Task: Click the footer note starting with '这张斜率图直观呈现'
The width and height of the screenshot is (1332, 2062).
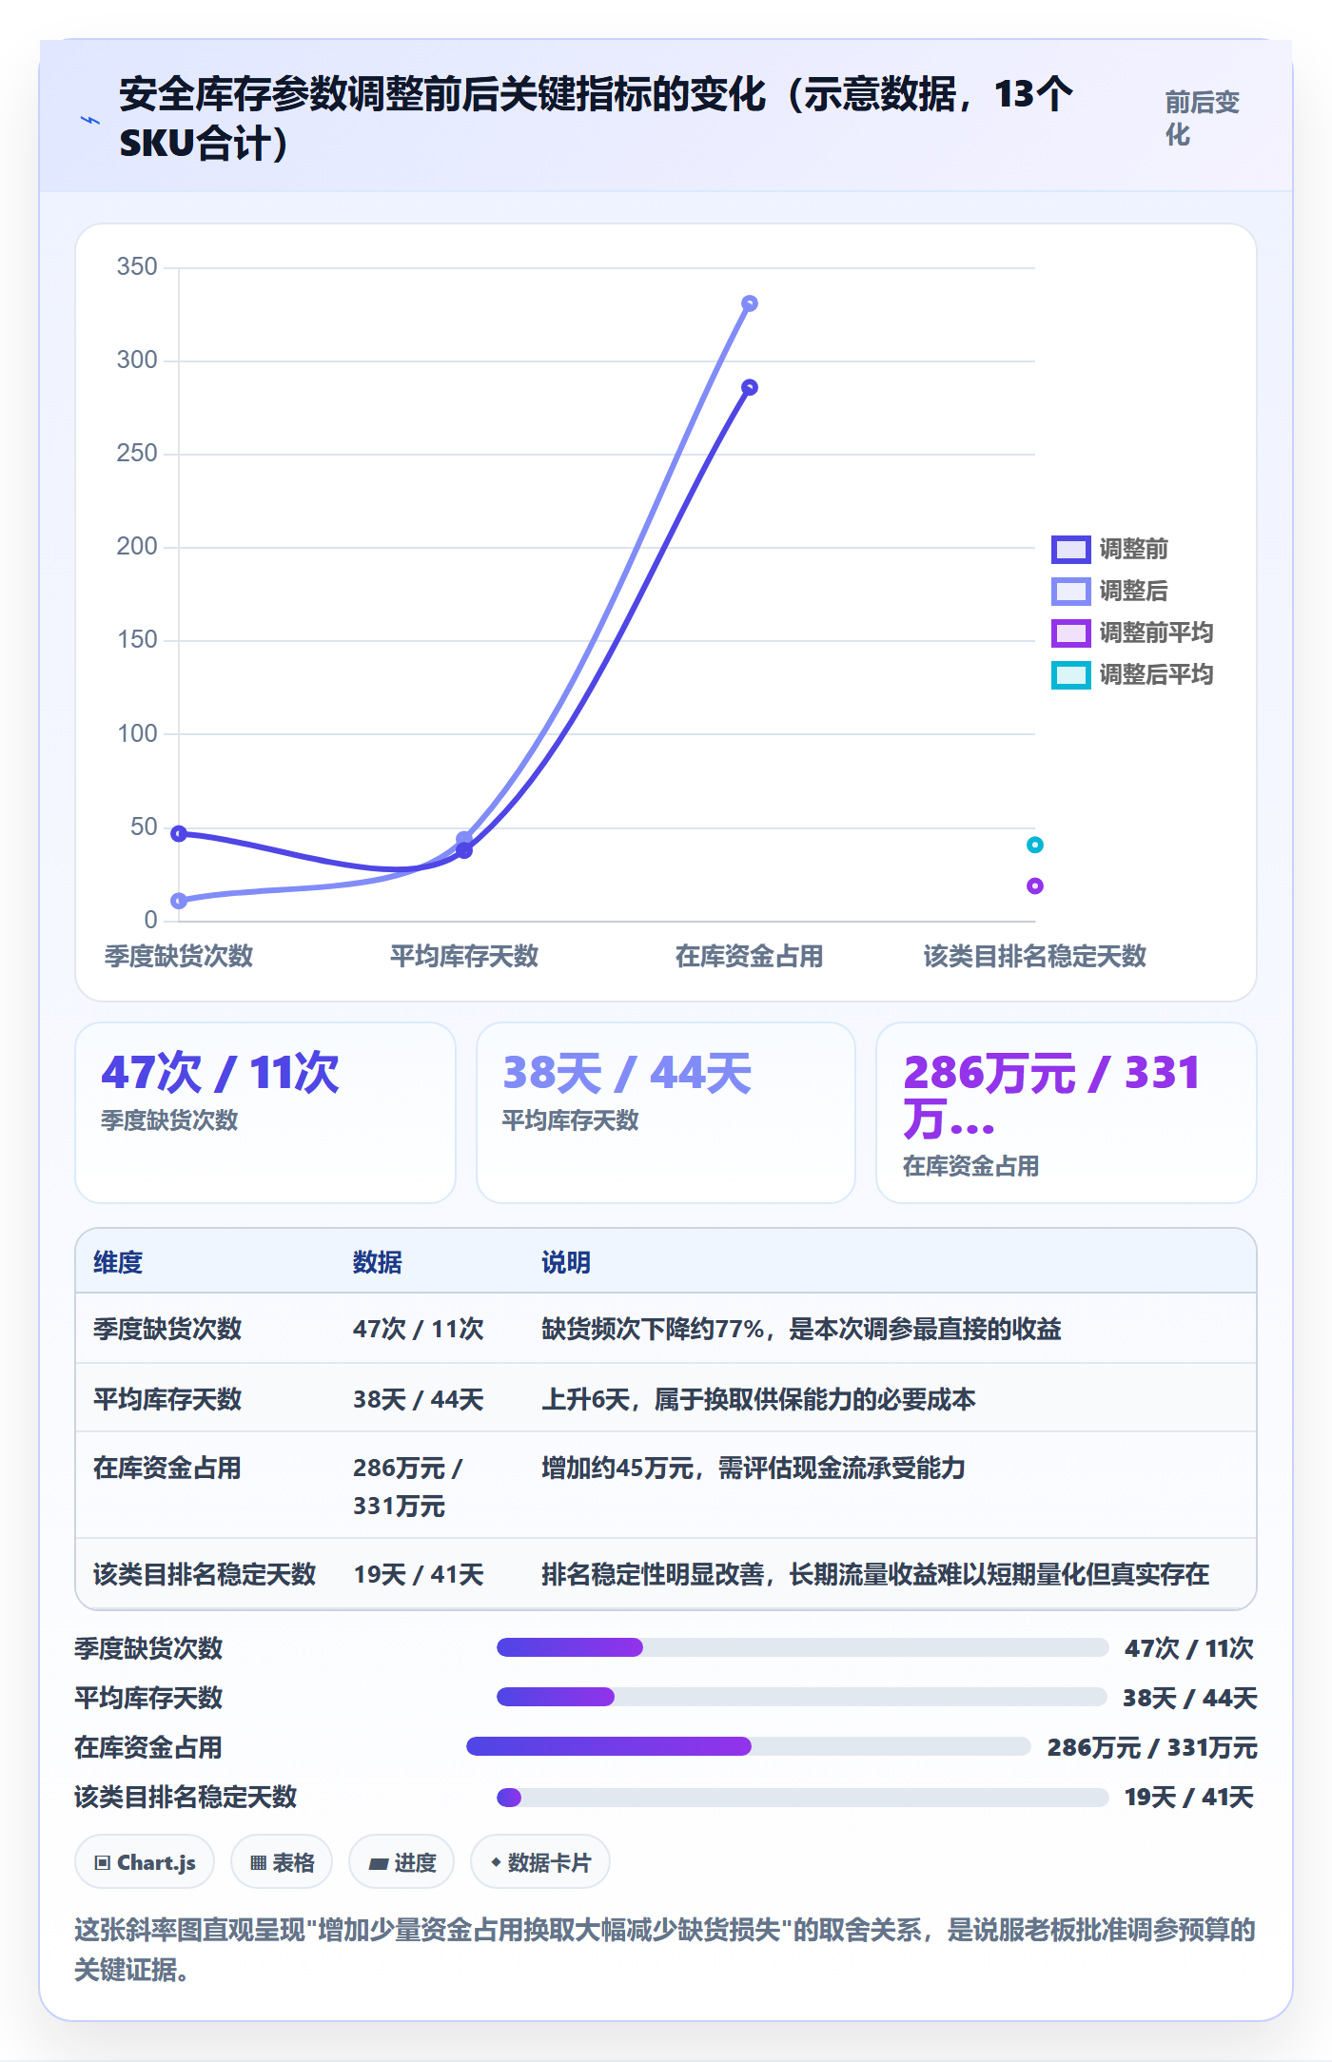Action: click(665, 1949)
